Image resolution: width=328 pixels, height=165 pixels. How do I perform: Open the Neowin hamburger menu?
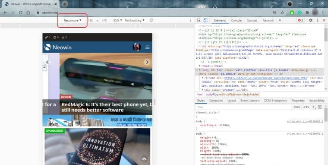147,47
